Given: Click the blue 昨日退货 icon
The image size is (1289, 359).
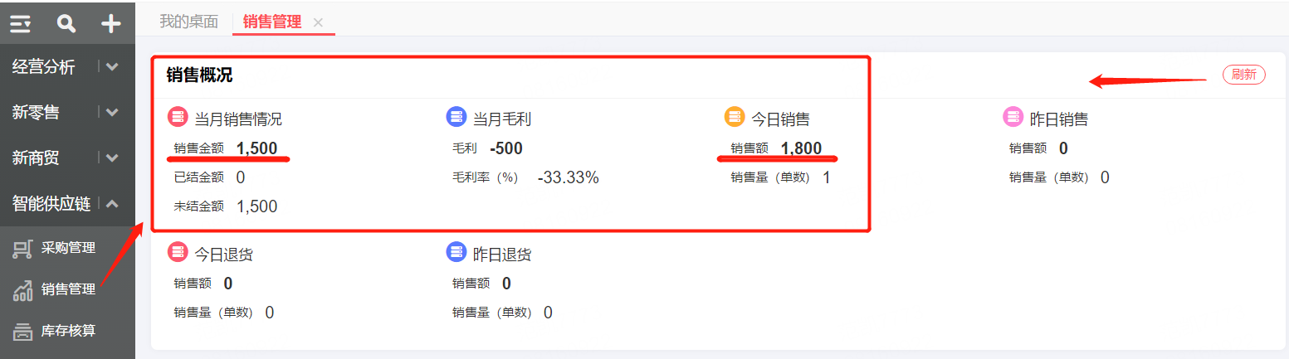Looking at the screenshot, I should [x=457, y=252].
